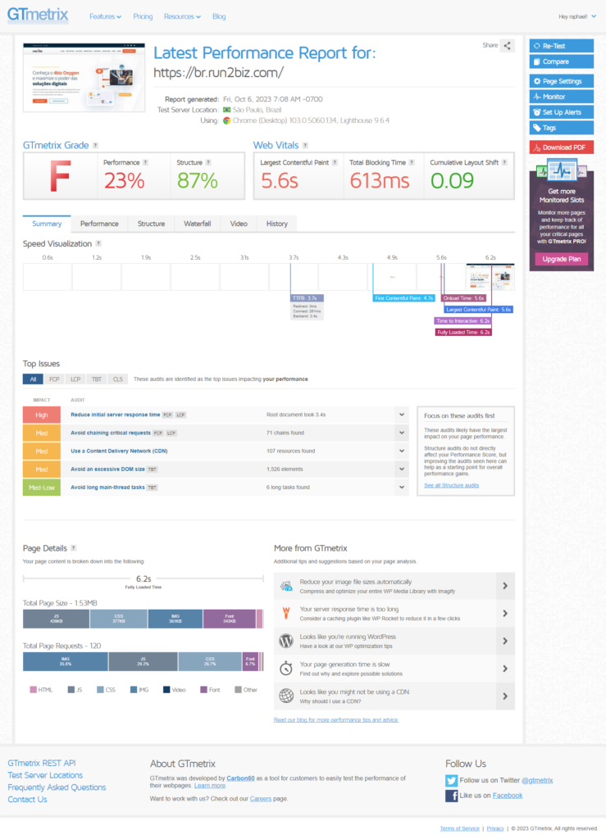
Task: Click the stopwatch page generation icon
Action: pyautogui.click(x=286, y=669)
